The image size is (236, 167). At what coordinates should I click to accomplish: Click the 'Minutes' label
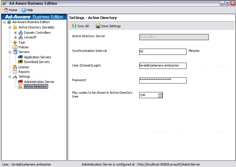pyautogui.click(x=194, y=51)
